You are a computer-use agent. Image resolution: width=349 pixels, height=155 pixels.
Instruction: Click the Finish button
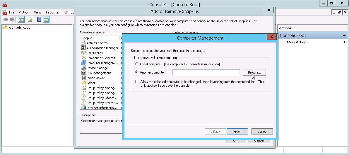[x=237, y=132]
